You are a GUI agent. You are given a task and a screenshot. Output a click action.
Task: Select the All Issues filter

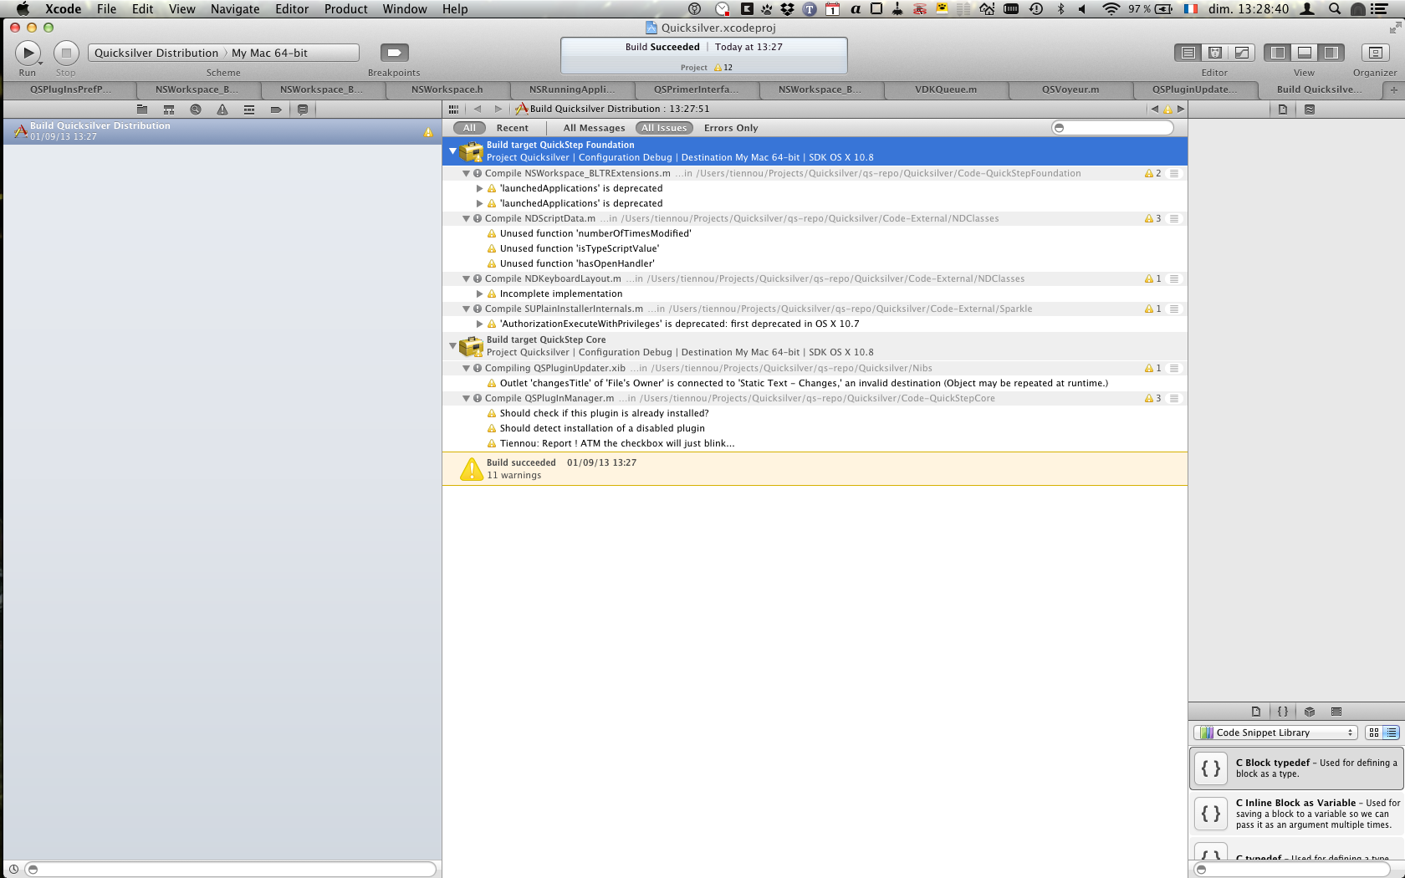coord(664,128)
